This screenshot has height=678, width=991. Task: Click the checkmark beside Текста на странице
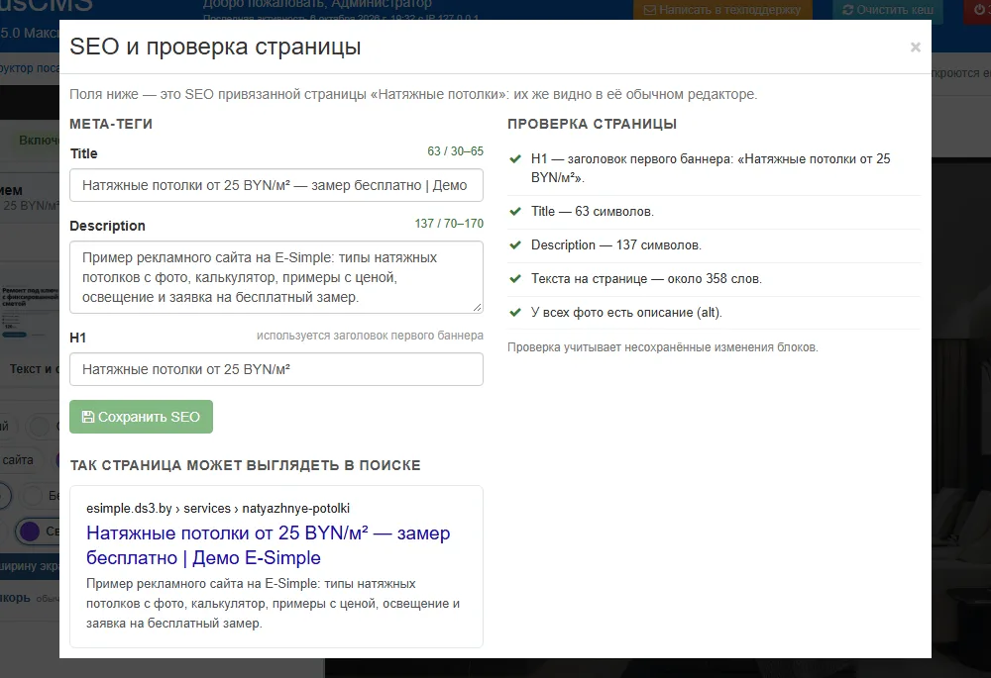click(515, 278)
